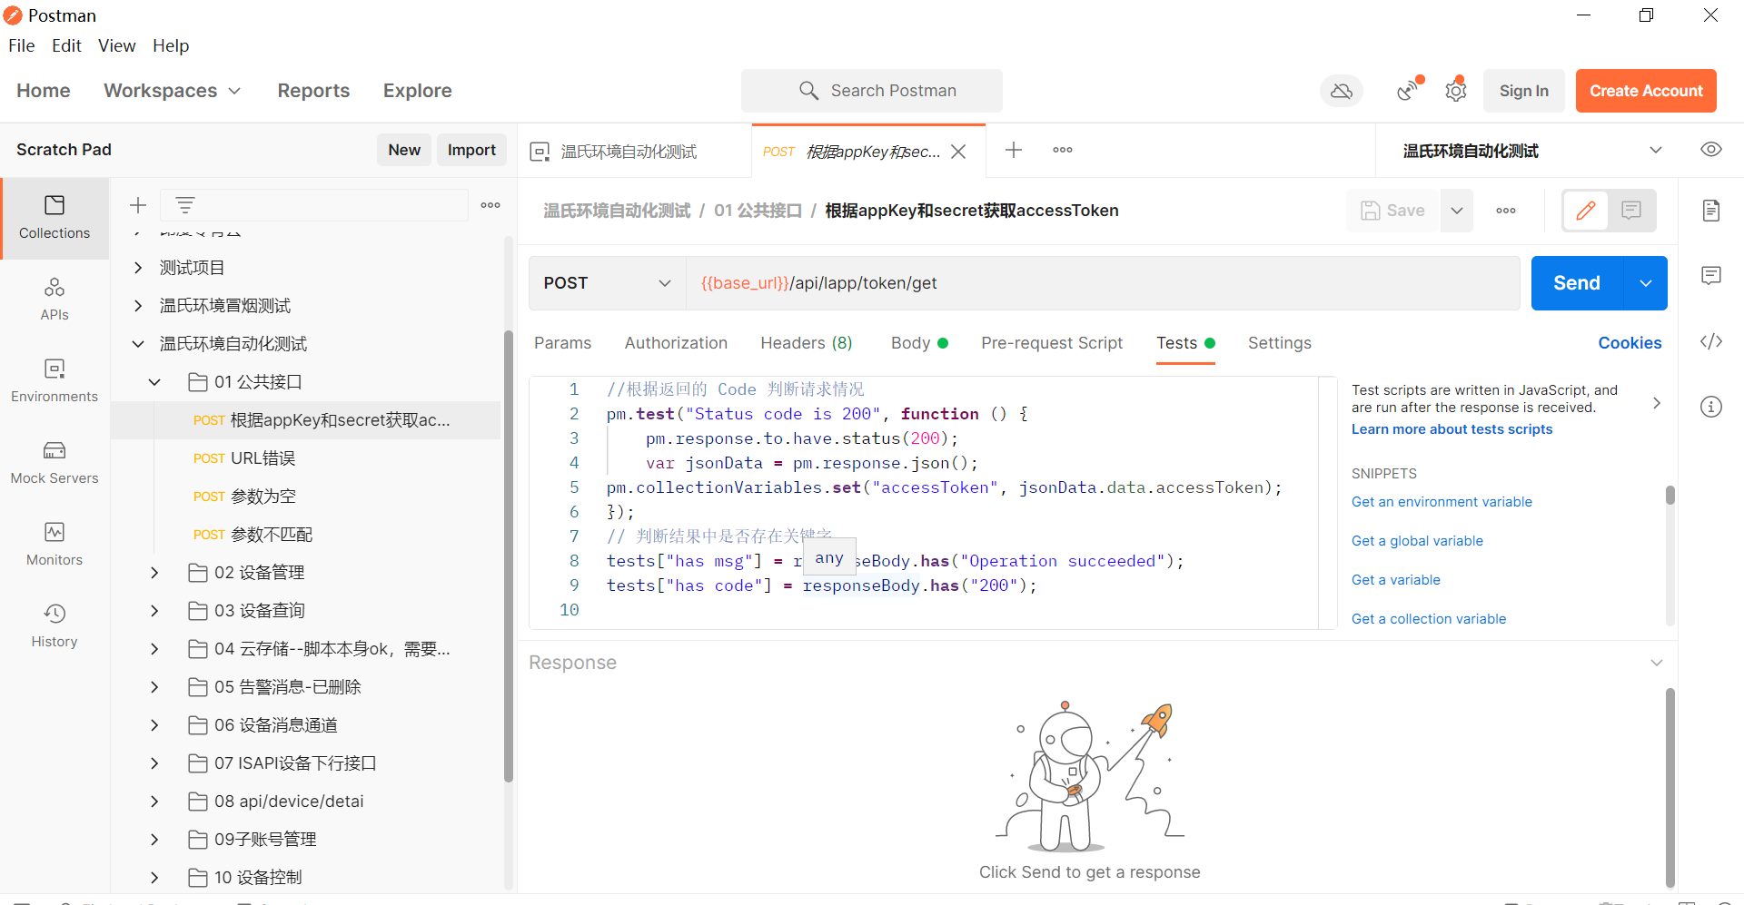Collapse the 温氏环境自动化测试 collection
This screenshot has width=1744, height=905.
(x=138, y=344)
